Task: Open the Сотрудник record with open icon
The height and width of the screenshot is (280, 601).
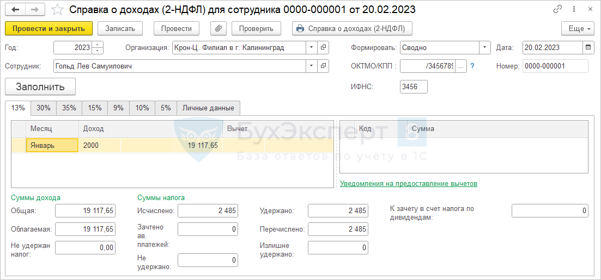Action: point(324,66)
